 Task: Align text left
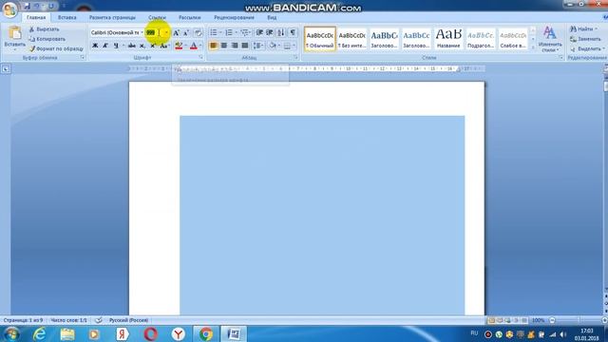coord(213,46)
